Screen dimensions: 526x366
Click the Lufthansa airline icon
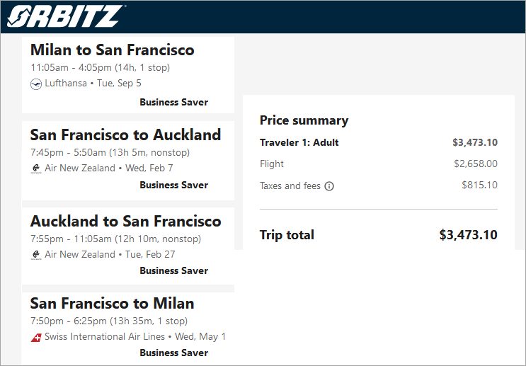[36, 84]
